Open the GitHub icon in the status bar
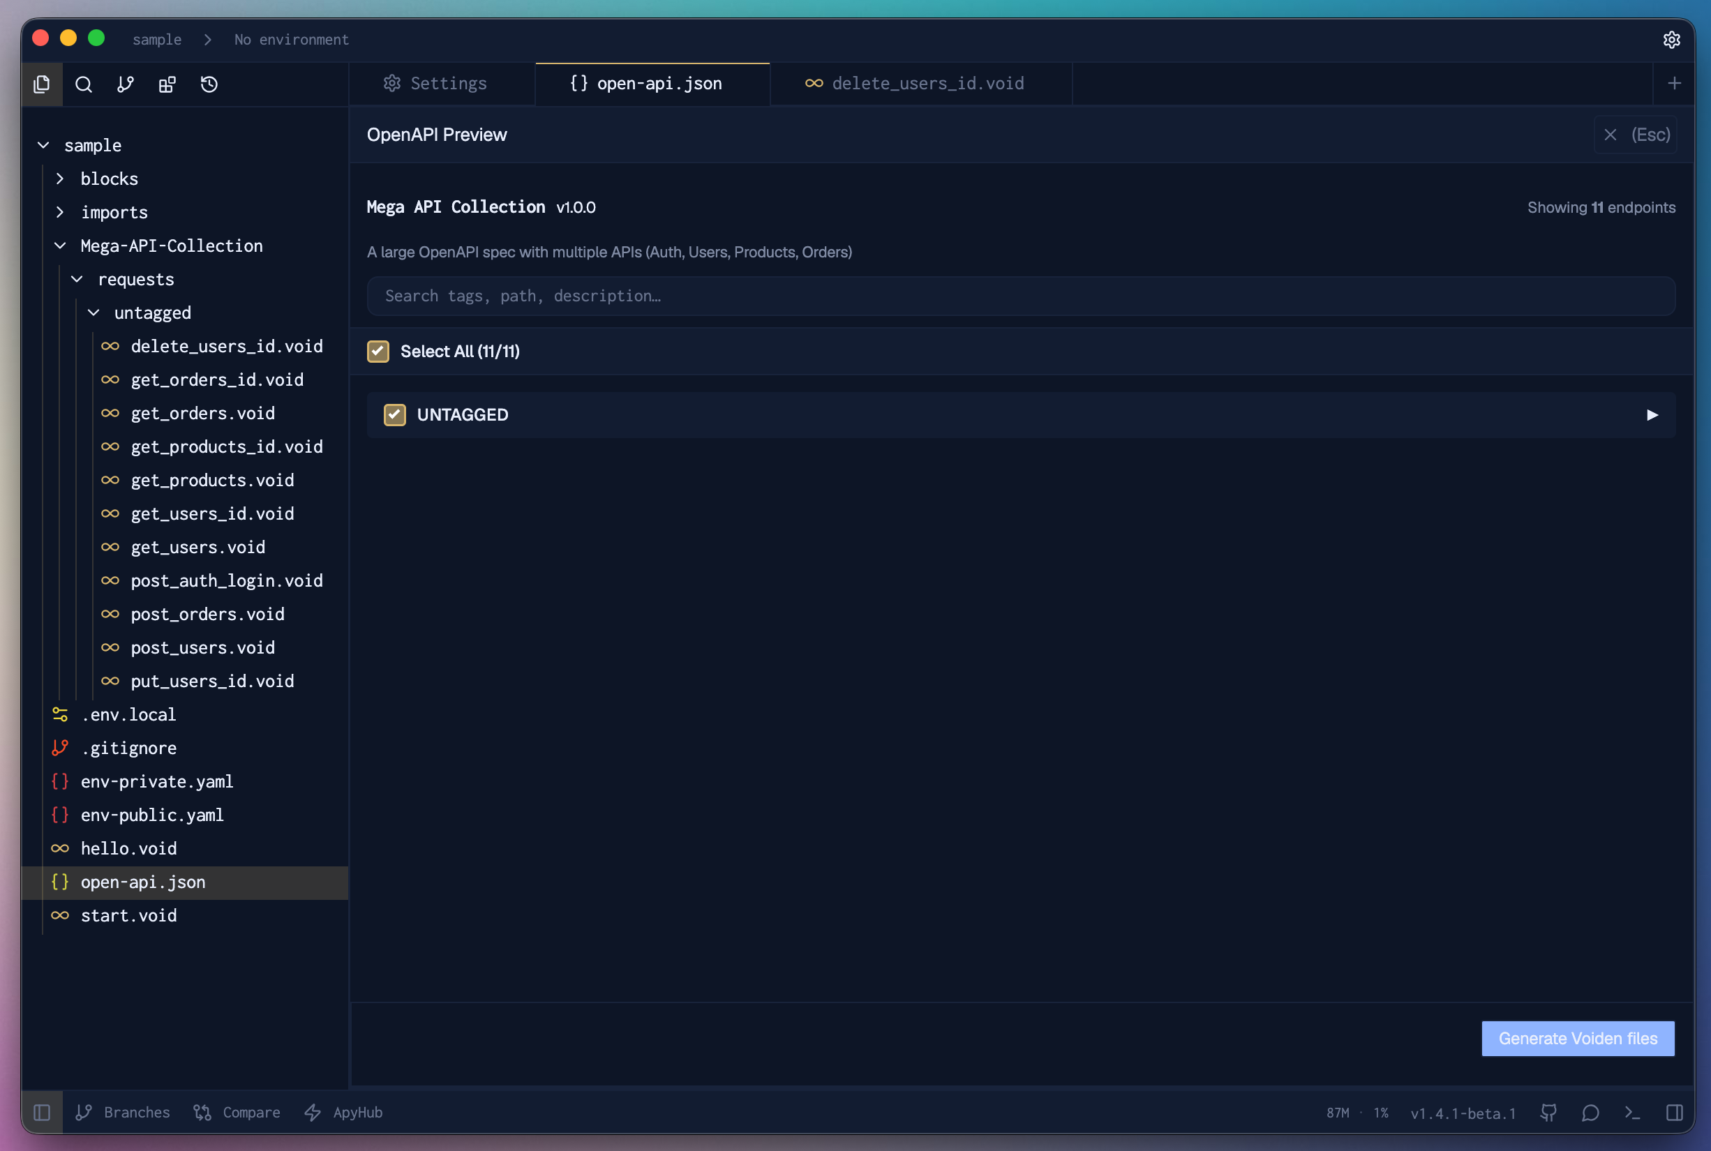 1549,1113
